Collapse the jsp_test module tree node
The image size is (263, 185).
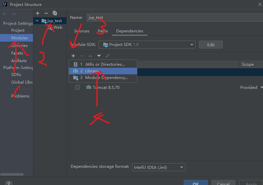point(37,21)
